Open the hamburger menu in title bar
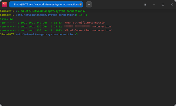Viewport: 176px width, 106px height. [145, 5]
